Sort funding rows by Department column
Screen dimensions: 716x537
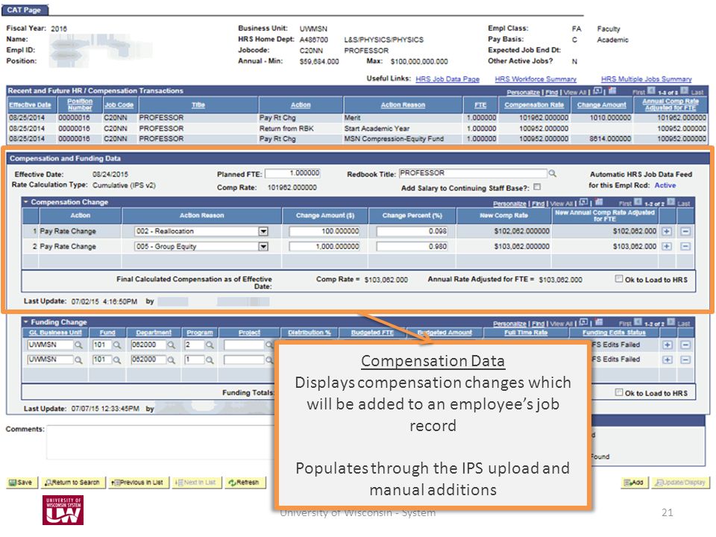[154, 333]
